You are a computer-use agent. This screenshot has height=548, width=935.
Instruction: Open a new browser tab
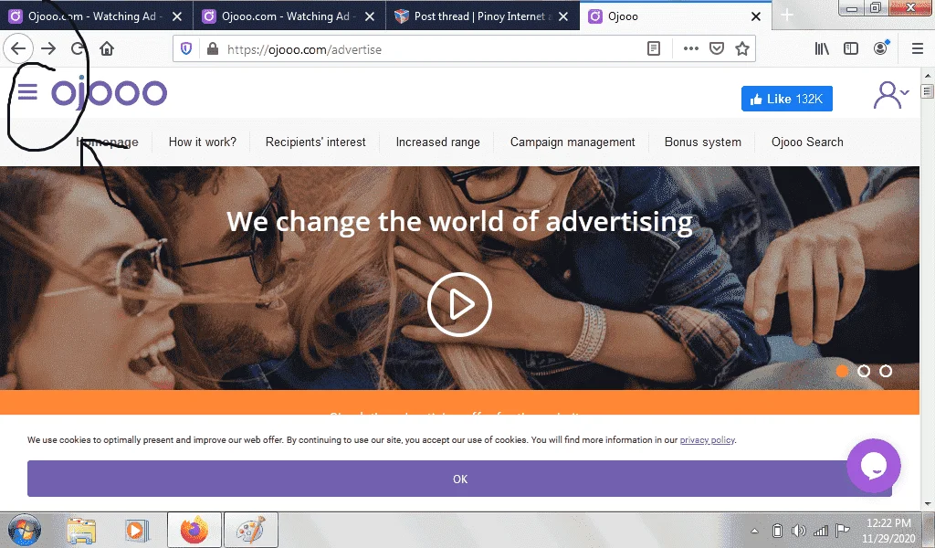click(x=787, y=16)
